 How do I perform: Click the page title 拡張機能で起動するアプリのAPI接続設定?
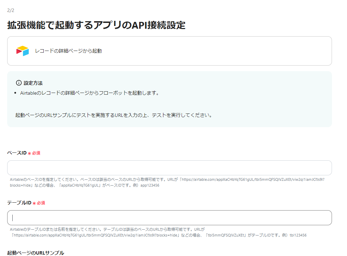96,25
